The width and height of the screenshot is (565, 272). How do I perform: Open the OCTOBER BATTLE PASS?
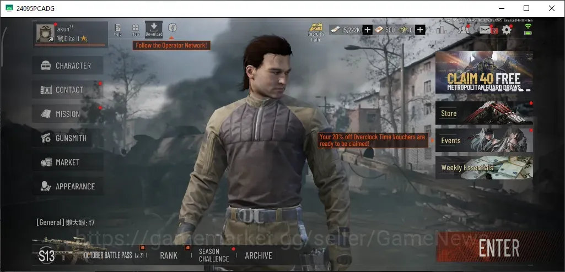tap(108, 255)
